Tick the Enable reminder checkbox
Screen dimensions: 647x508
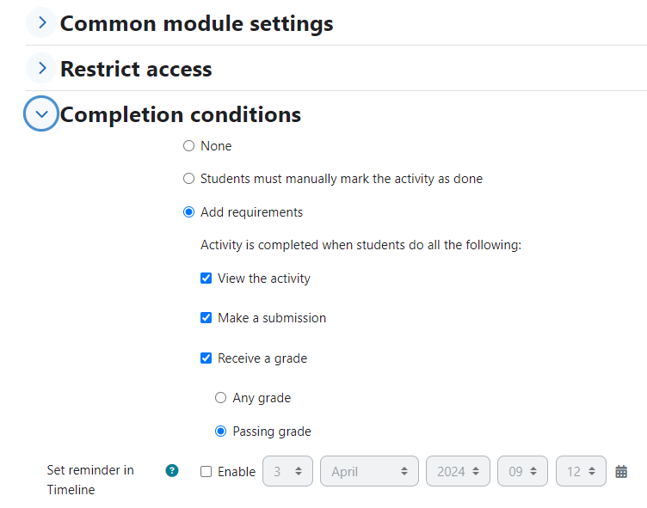click(206, 471)
